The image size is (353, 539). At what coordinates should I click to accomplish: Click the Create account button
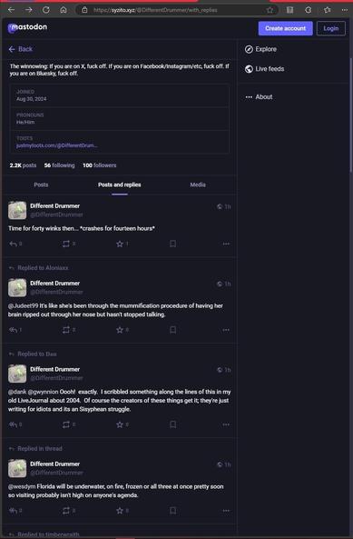click(286, 28)
